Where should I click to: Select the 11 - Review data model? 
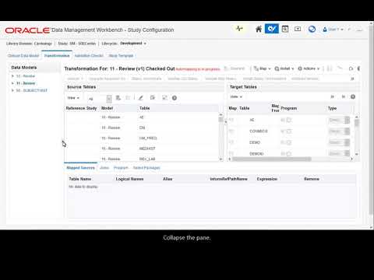click(26, 83)
